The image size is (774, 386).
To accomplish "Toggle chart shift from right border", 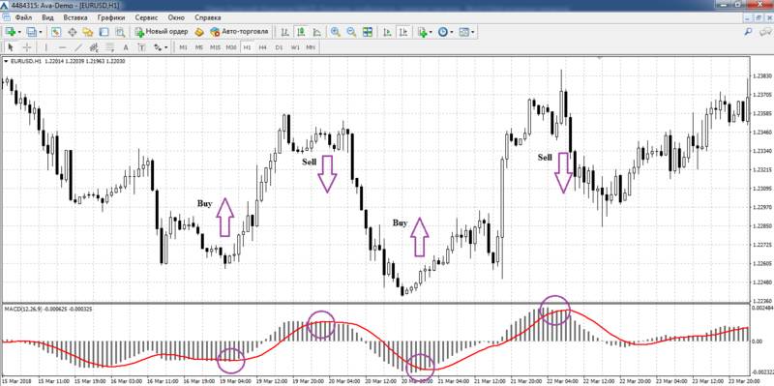I will coord(403,32).
